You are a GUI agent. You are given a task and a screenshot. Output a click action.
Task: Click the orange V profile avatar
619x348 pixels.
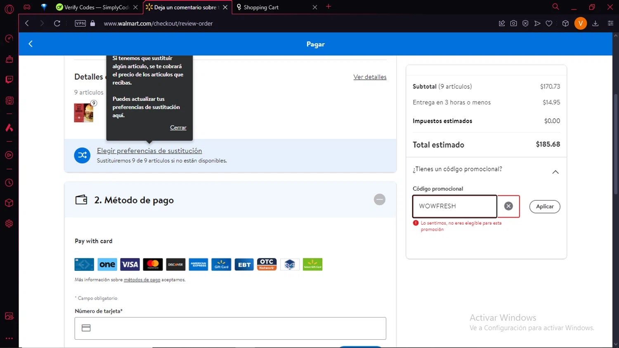(x=581, y=24)
